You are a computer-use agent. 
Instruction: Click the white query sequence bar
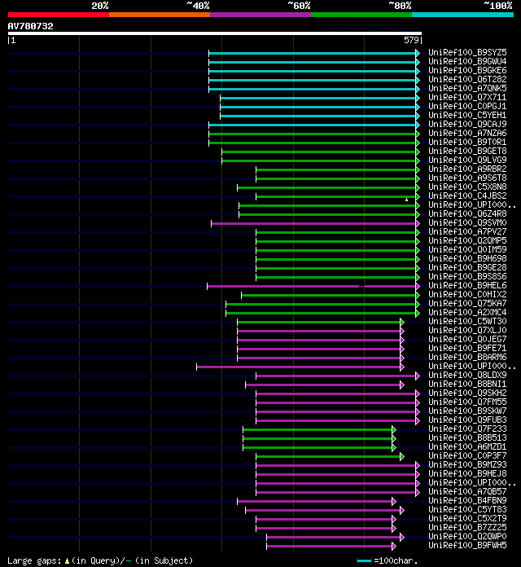coord(215,33)
